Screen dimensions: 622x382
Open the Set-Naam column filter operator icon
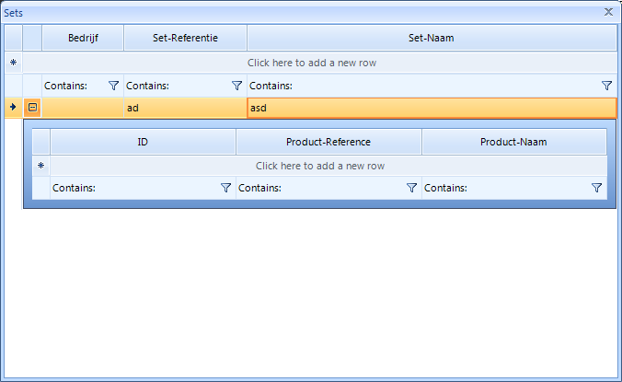coord(606,86)
